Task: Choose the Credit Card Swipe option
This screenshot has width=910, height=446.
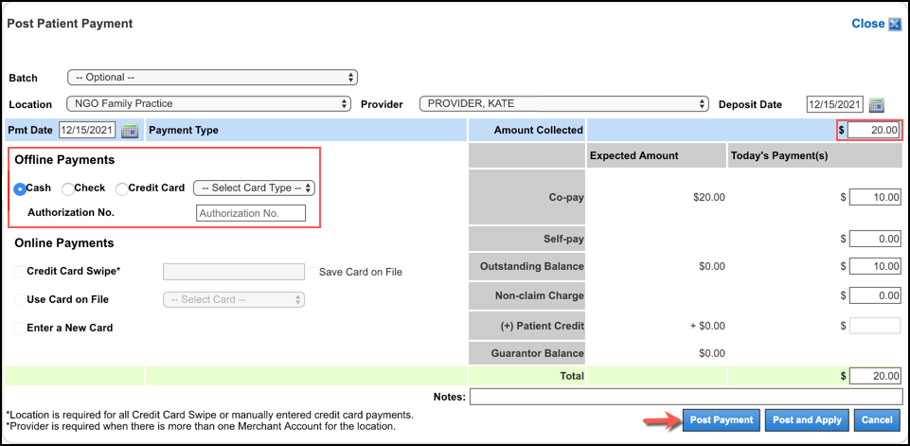Action: click(x=20, y=272)
